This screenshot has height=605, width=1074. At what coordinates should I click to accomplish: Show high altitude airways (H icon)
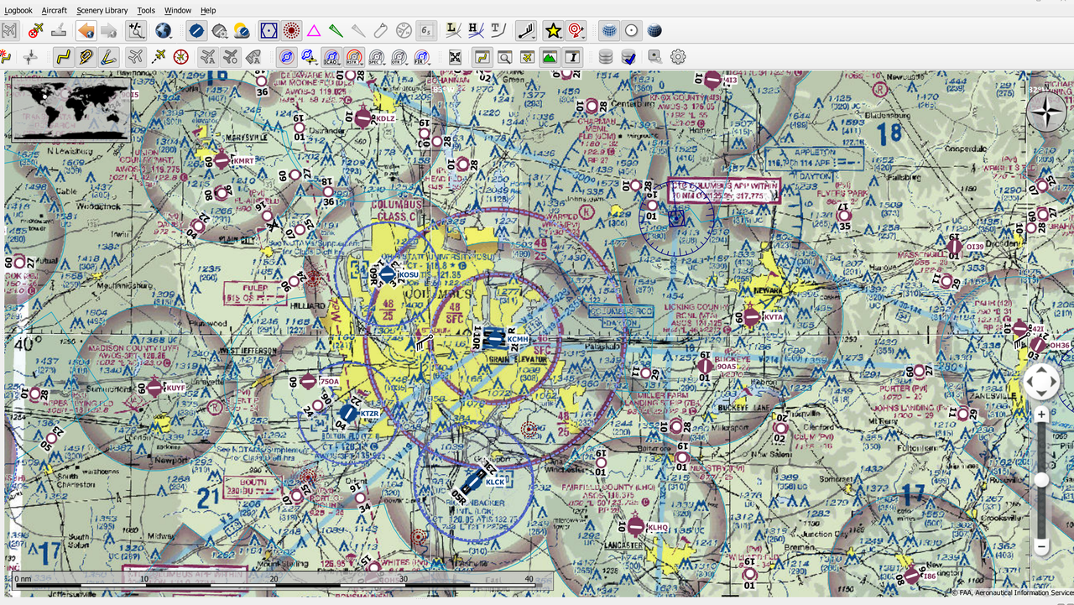coord(476,31)
